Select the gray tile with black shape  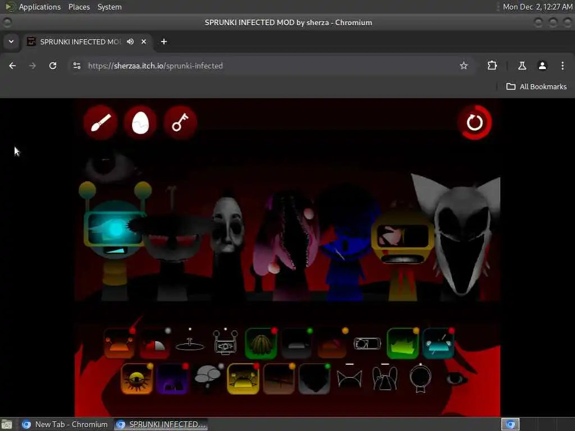[x=314, y=379]
